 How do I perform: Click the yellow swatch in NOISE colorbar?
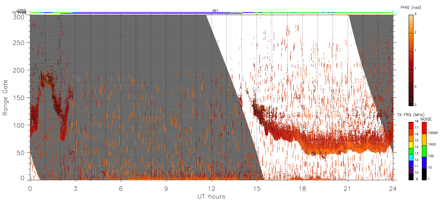coord(424,140)
